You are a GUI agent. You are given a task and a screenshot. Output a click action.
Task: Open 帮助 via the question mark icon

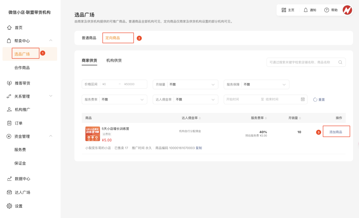pos(326,10)
